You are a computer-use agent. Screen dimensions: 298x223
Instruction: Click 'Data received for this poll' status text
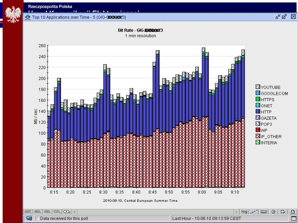pos(64,218)
